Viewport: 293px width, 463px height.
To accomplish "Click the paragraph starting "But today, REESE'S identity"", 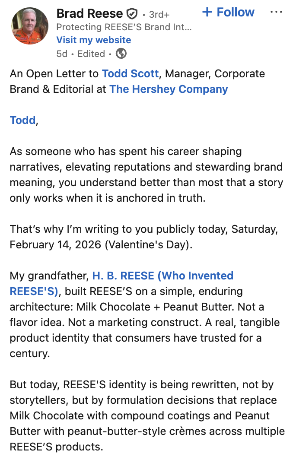I will (x=146, y=415).
